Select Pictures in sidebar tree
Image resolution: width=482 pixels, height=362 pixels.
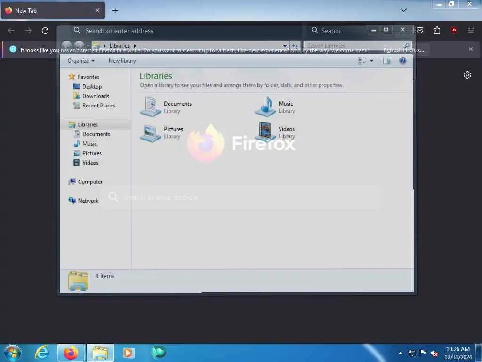click(92, 153)
